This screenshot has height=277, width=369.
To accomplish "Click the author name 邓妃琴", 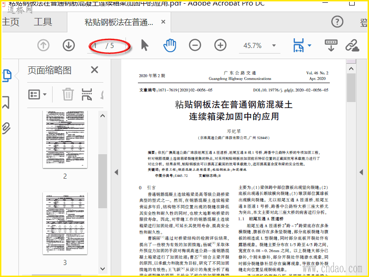I will 234,131.
